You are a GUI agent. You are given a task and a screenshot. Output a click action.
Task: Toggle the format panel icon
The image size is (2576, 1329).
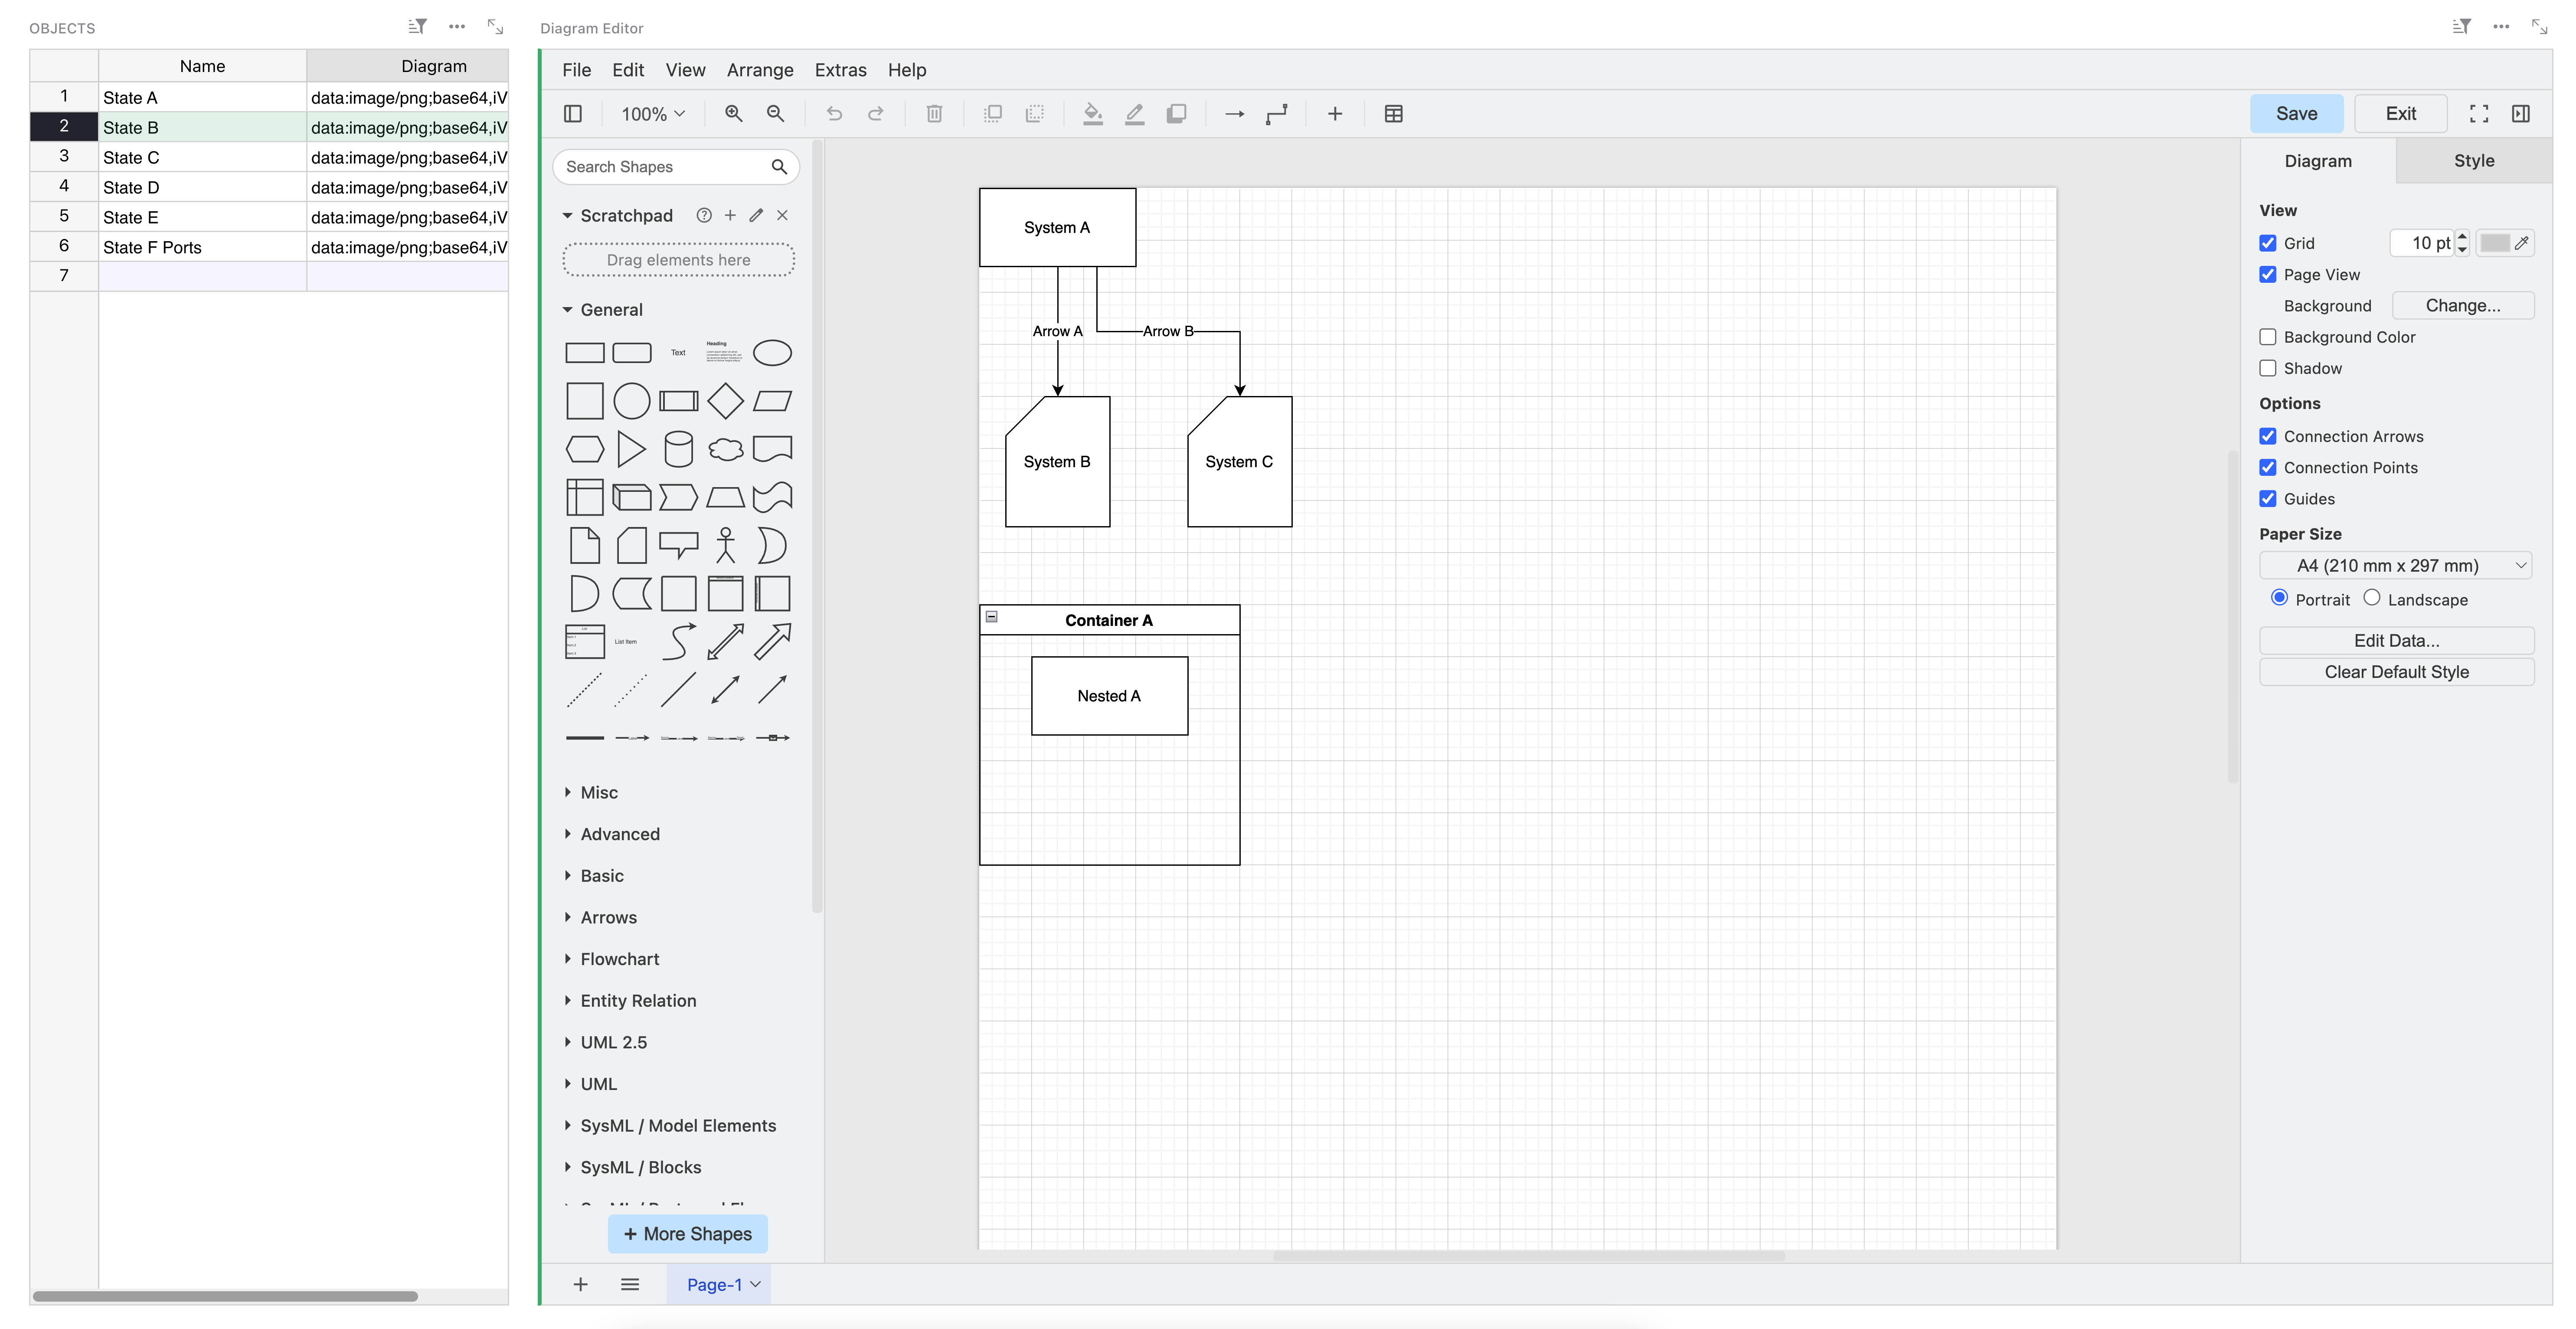point(2521,114)
